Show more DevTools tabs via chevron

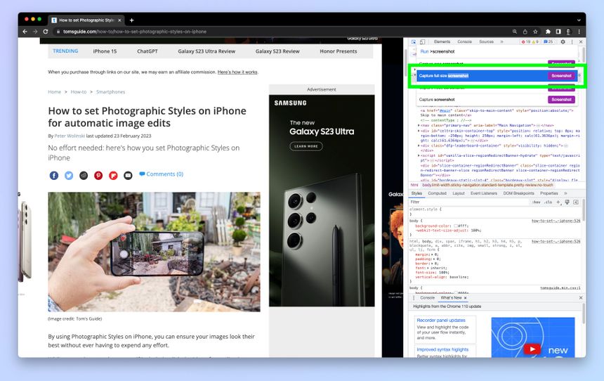click(501, 41)
